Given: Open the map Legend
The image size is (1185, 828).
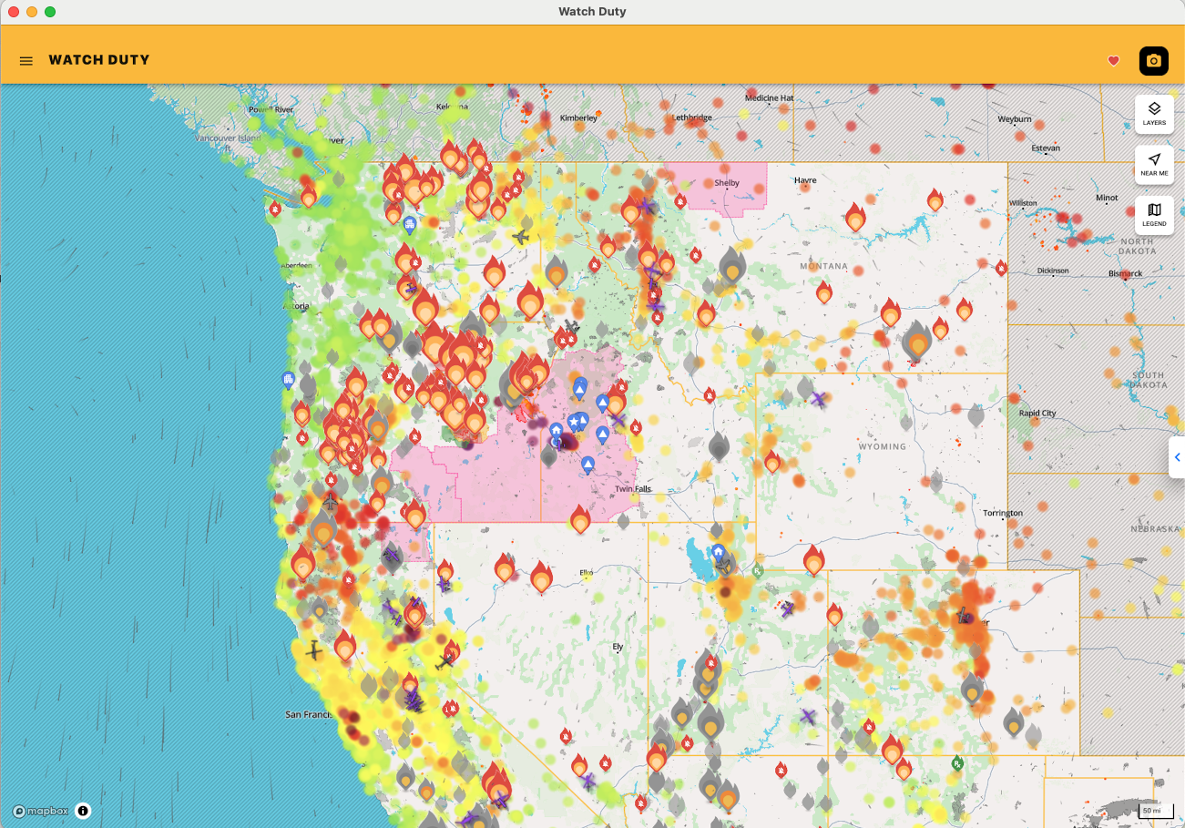Looking at the screenshot, I should click(x=1154, y=215).
